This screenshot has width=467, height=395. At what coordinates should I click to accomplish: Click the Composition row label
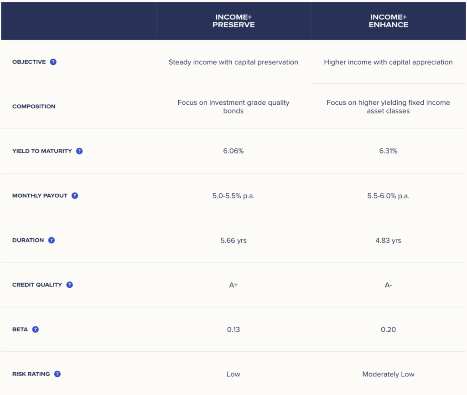click(34, 107)
